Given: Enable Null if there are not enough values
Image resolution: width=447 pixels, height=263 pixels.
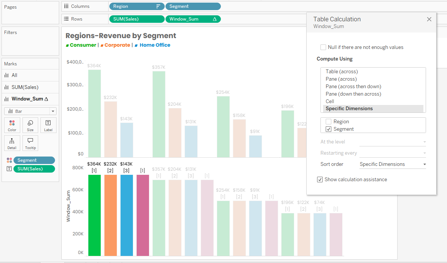Looking at the screenshot, I should (323, 47).
